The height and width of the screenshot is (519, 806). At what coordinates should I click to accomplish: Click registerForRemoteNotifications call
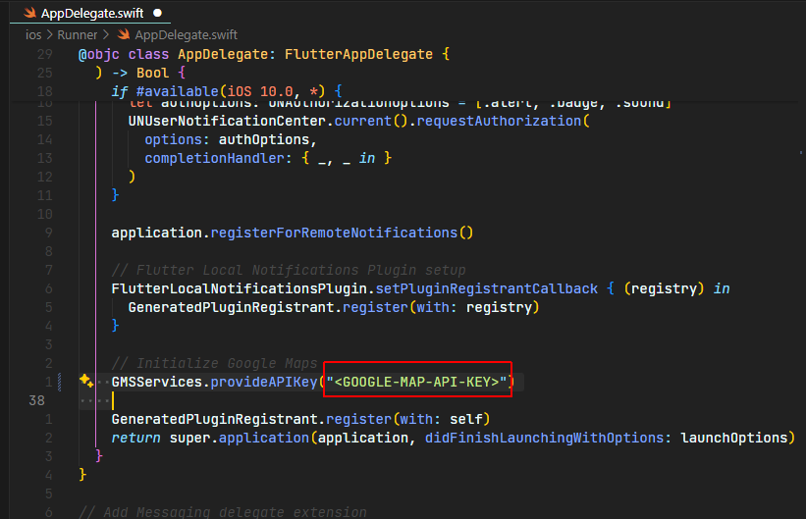coord(334,233)
